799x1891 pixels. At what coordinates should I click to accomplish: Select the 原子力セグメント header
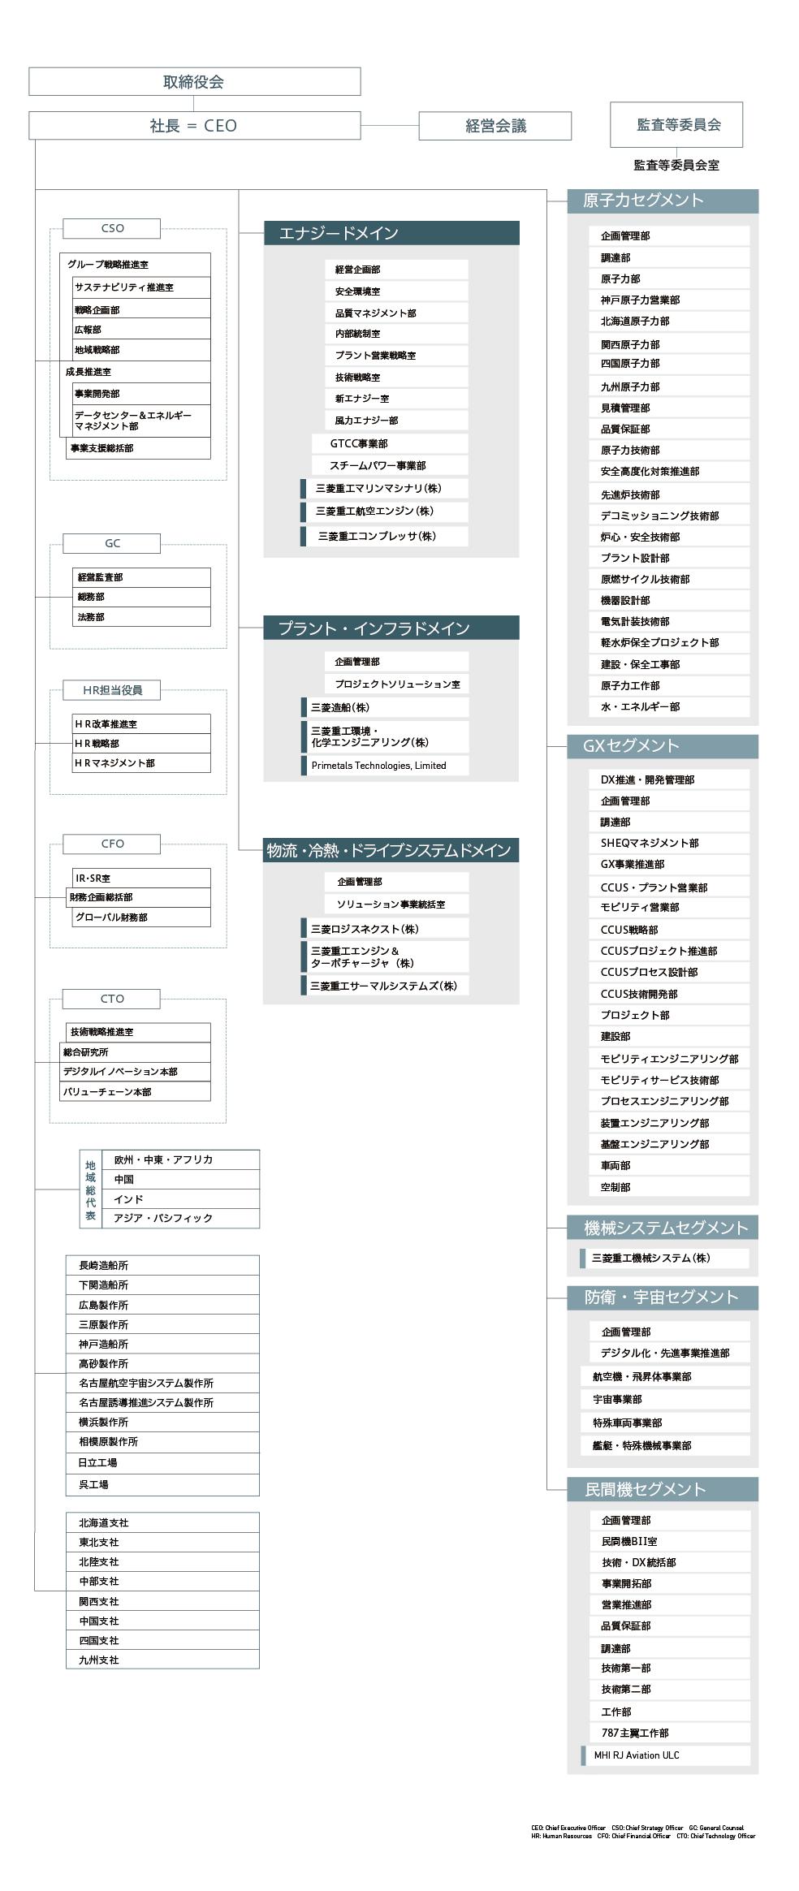(x=662, y=201)
